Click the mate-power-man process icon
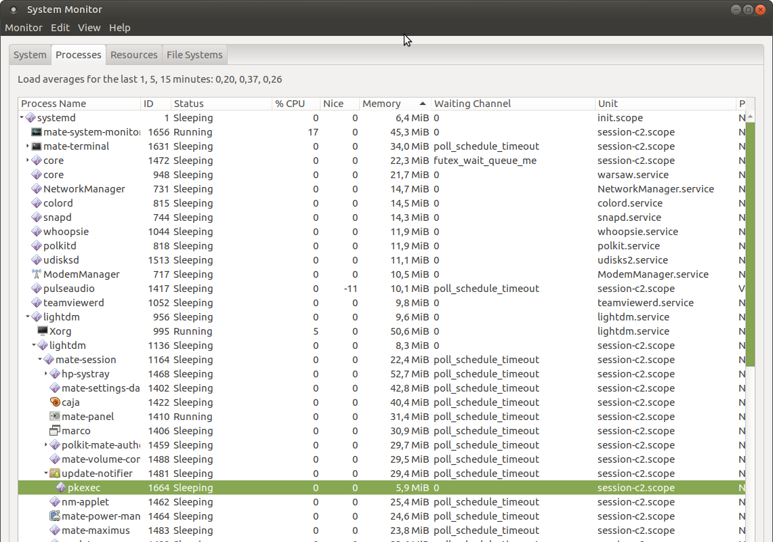Viewport: 773px width, 542px height. [55, 516]
